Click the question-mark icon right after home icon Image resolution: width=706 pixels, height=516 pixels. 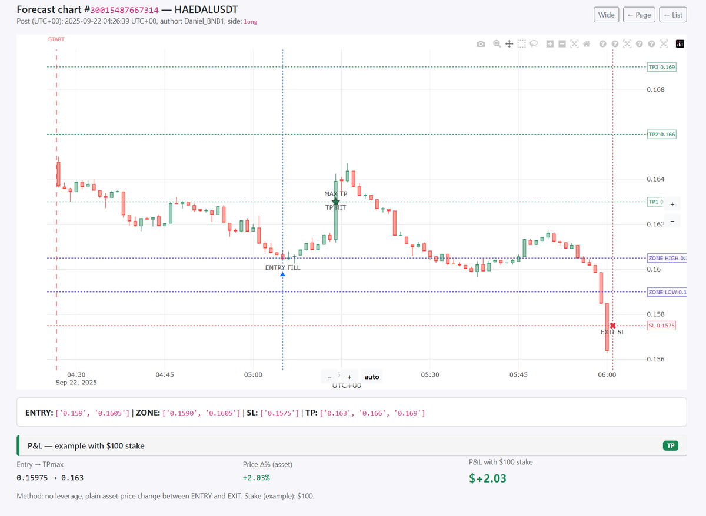pyautogui.click(x=602, y=44)
